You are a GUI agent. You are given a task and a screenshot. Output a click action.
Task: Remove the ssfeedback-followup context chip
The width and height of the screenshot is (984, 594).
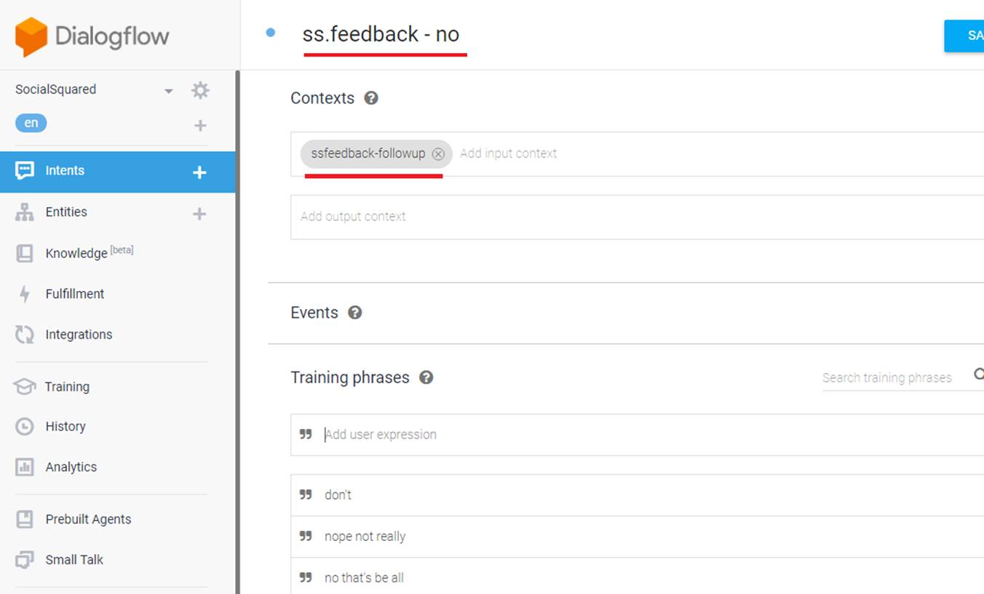tap(438, 154)
